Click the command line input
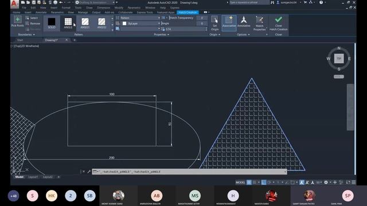 [x=189, y=172]
